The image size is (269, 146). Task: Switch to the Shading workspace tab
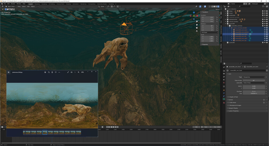(68, 4)
